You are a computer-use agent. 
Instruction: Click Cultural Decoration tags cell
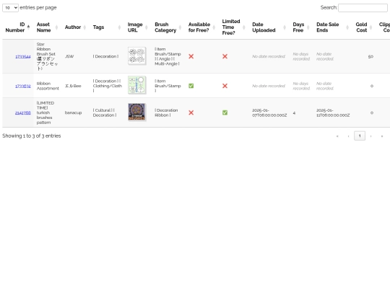pyautogui.click(x=105, y=112)
